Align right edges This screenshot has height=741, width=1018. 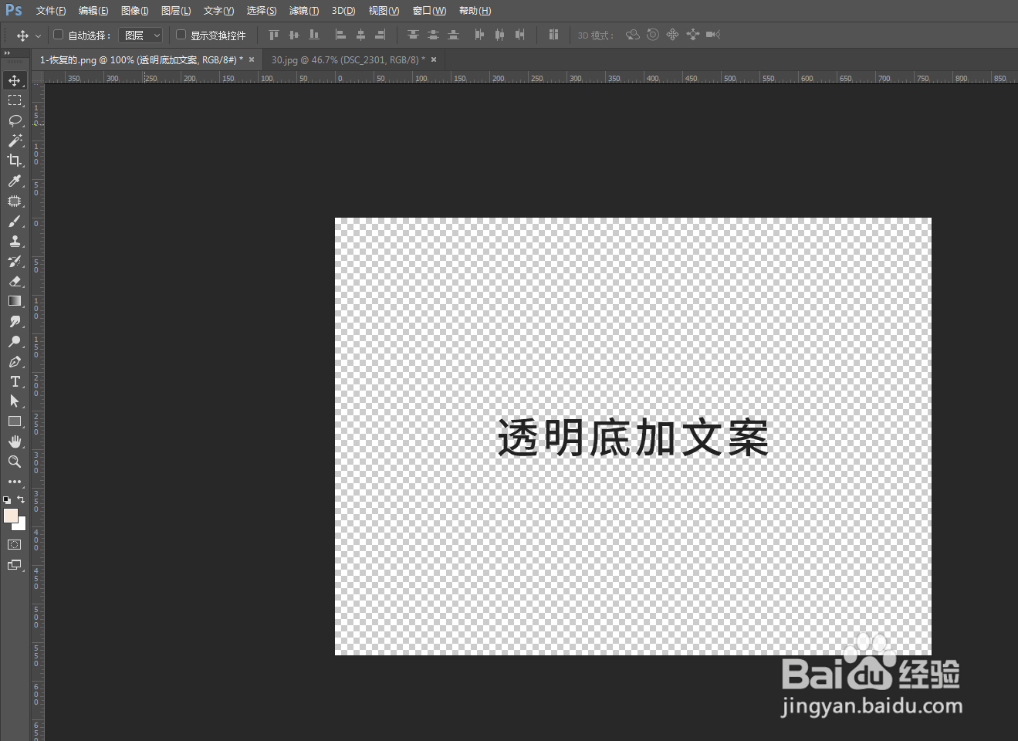tap(380, 35)
